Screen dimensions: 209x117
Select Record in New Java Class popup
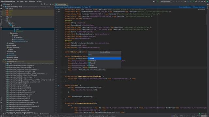[104, 63]
